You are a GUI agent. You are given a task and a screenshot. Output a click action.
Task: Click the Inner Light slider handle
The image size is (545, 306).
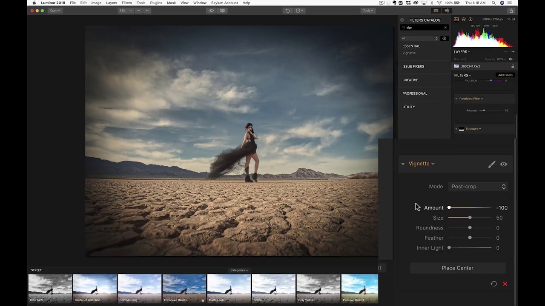pyautogui.click(x=449, y=248)
